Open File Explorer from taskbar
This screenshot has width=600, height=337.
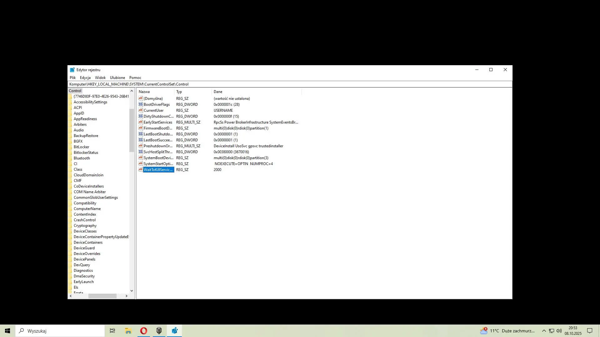coord(128,331)
